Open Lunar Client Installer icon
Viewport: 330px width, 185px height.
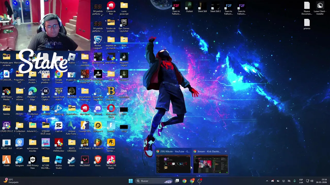pos(320,8)
